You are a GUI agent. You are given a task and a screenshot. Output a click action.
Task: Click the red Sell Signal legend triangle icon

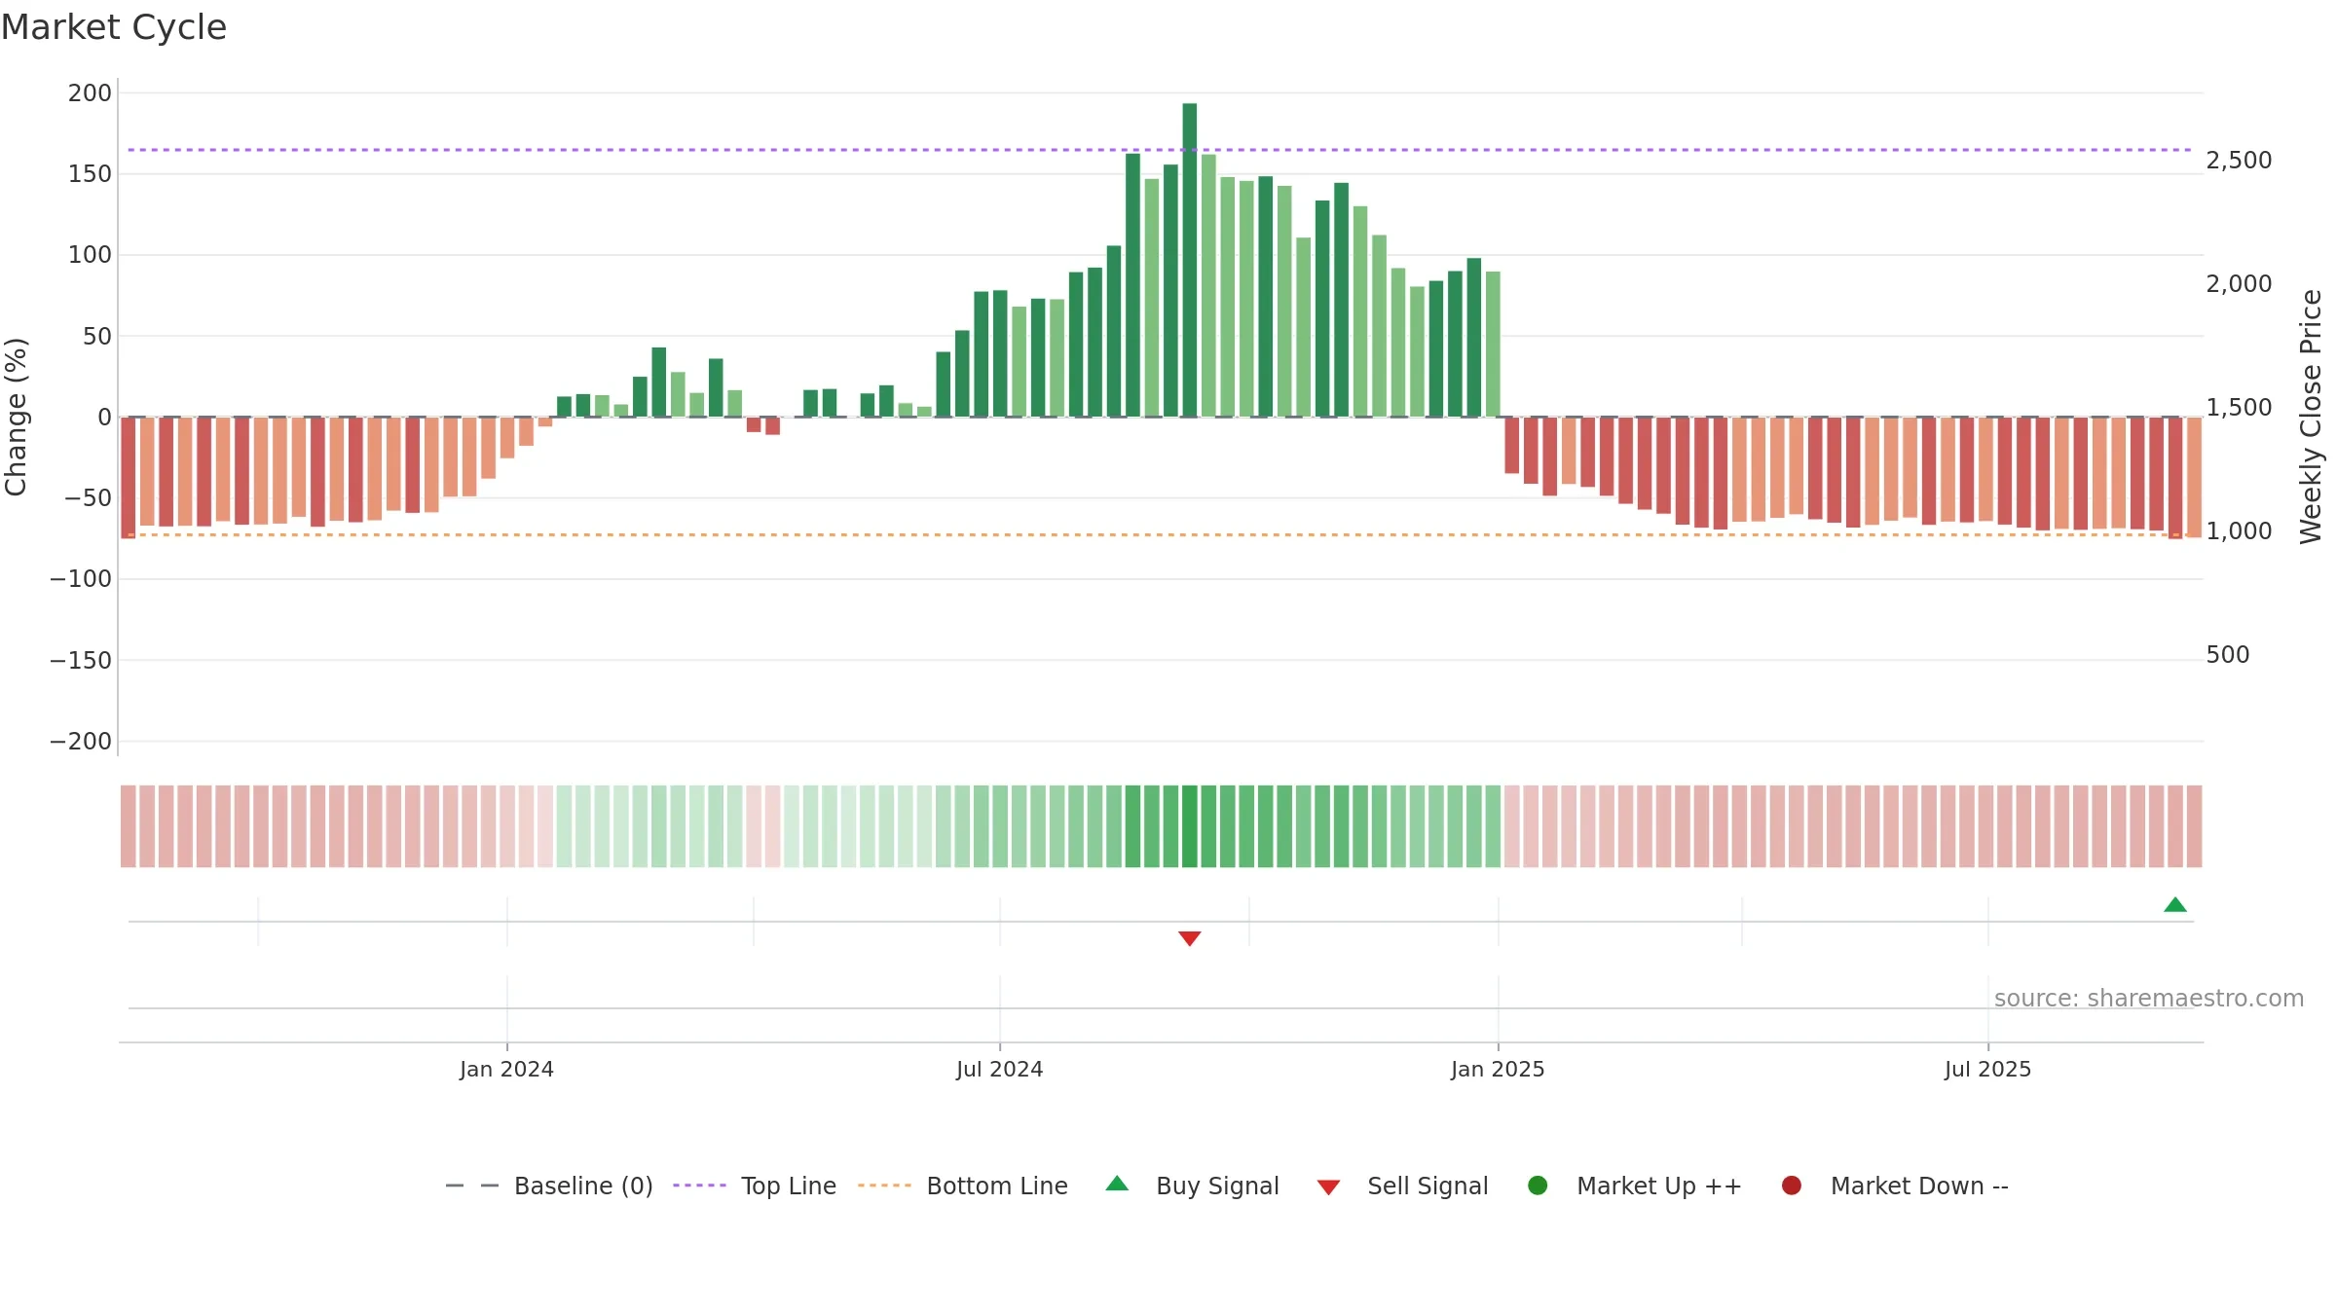[1329, 1187]
